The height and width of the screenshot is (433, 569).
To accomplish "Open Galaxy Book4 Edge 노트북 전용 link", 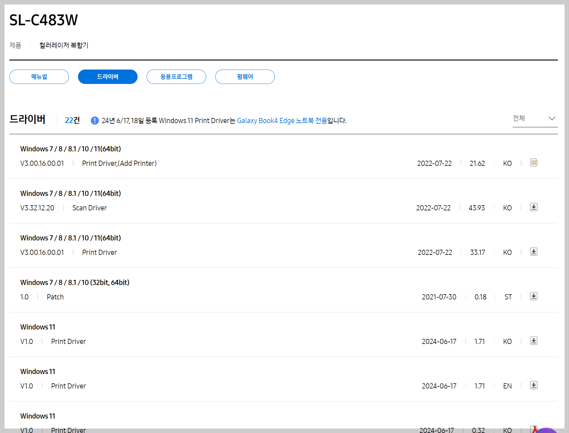I will click(x=282, y=121).
